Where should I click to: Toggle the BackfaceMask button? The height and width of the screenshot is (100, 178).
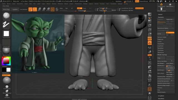[x=139, y=8]
